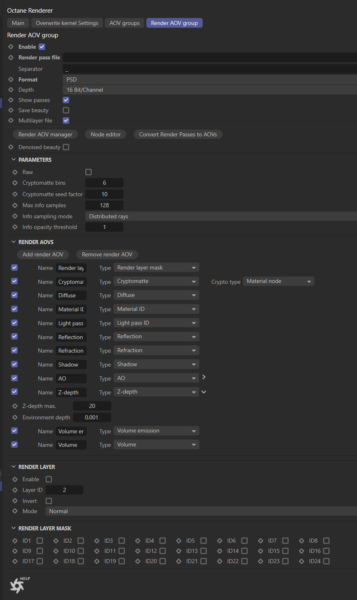Image resolution: width=357 pixels, height=600 pixels.
Task: Uncheck the Shadow render AOV row
Action: click(x=14, y=364)
